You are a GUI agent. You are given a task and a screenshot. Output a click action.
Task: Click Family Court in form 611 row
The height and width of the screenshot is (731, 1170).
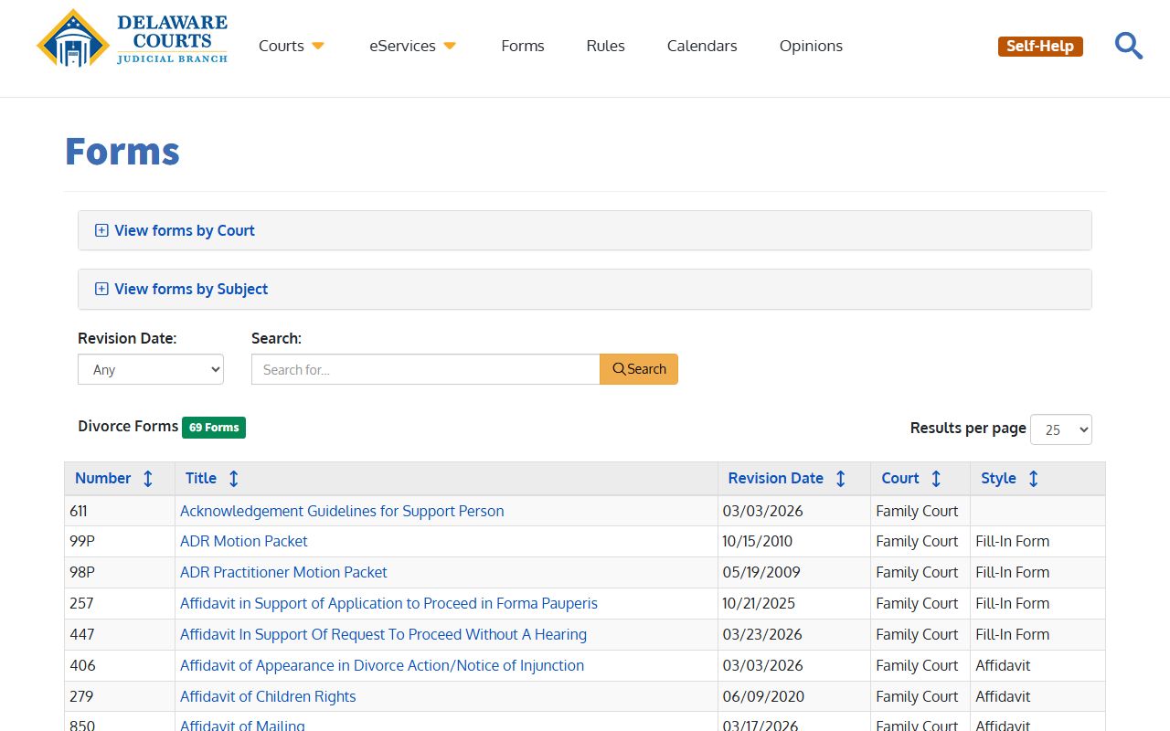click(917, 511)
